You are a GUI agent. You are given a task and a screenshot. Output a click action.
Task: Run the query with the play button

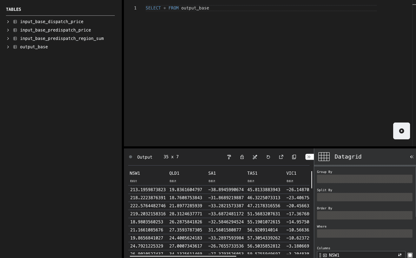coord(401,131)
